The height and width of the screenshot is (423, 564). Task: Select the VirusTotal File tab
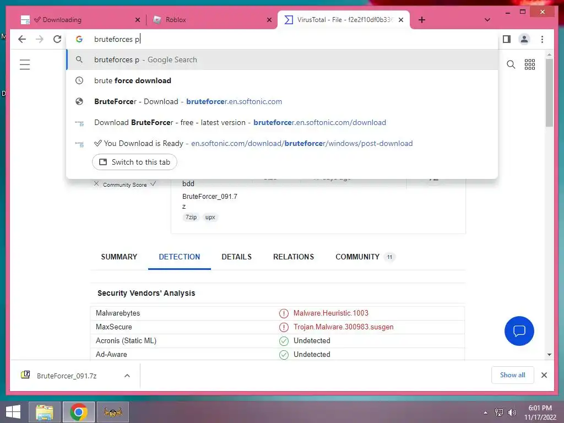(x=344, y=20)
